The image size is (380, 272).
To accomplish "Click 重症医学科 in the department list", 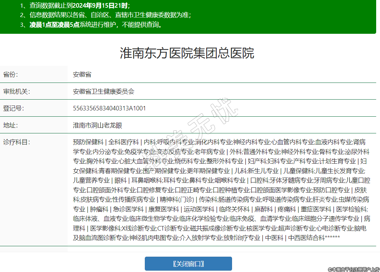I will pos(316,209).
